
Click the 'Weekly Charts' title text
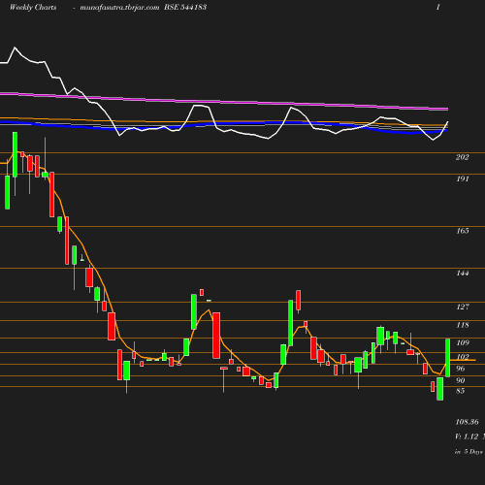tap(33, 7)
